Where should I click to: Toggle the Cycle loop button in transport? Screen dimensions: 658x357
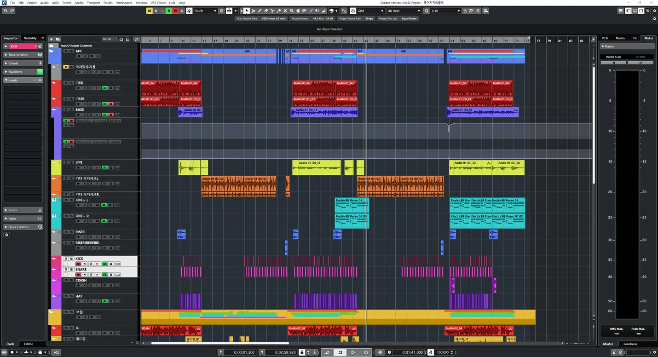[x=327, y=352]
